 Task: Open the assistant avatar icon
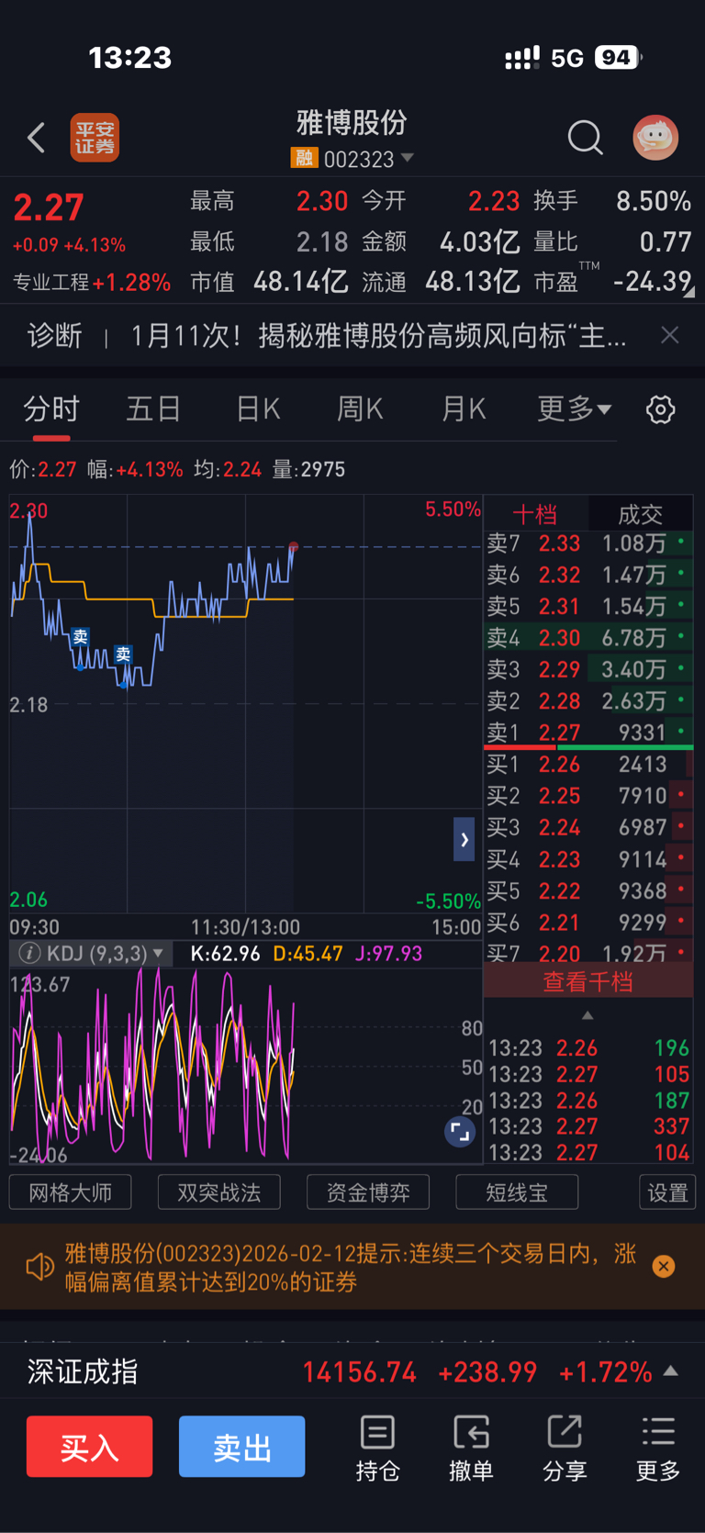(x=655, y=138)
